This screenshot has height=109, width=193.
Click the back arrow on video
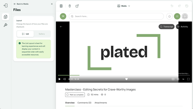pos(61,26)
